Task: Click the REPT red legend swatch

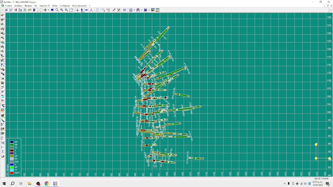Action: click(12, 173)
